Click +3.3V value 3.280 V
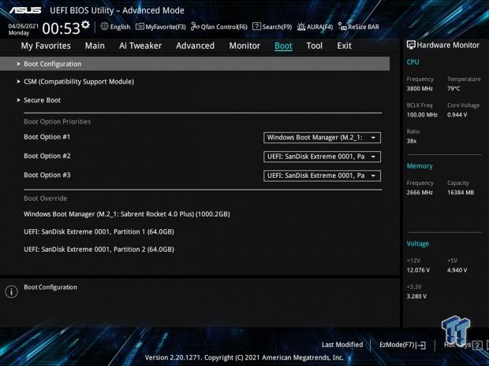489x366 pixels. coord(416,296)
